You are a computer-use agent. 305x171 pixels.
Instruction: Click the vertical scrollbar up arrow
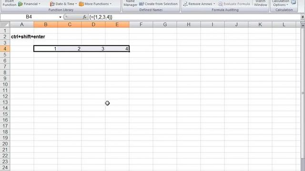pos(303,25)
